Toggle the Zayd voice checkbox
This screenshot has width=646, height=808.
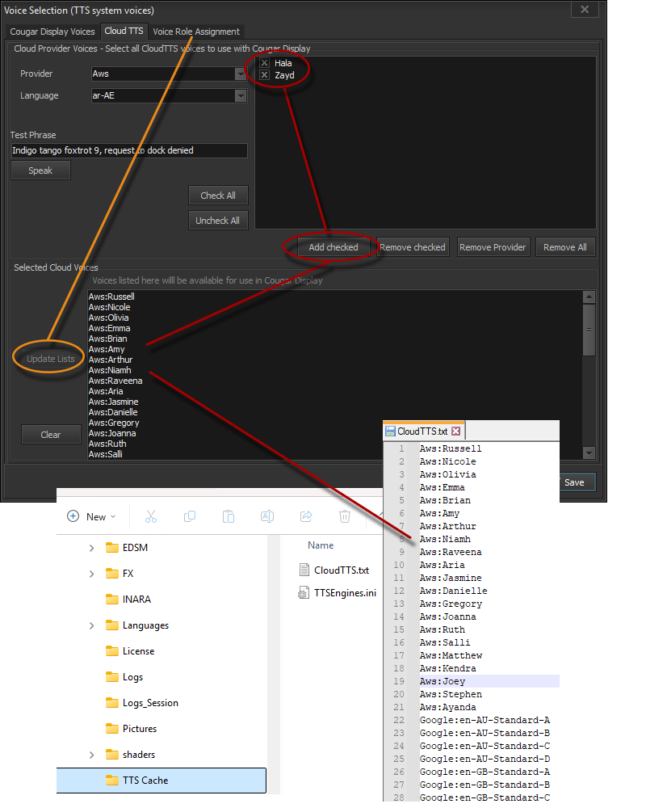[x=264, y=75]
